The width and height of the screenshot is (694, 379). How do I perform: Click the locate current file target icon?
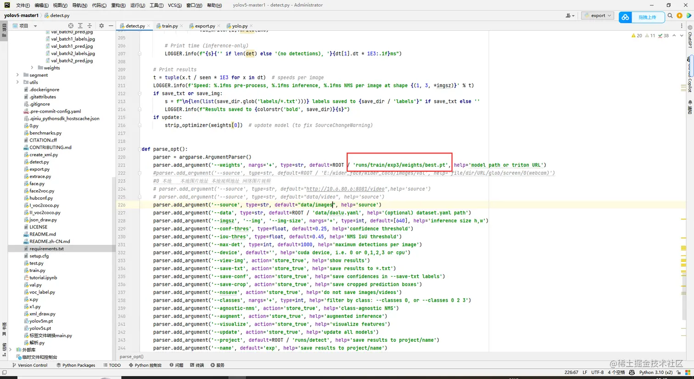[71, 26]
